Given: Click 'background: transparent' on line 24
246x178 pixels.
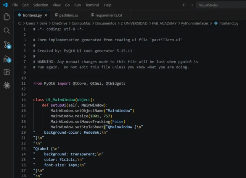Looking at the screenshot, I should pos(69,154).
